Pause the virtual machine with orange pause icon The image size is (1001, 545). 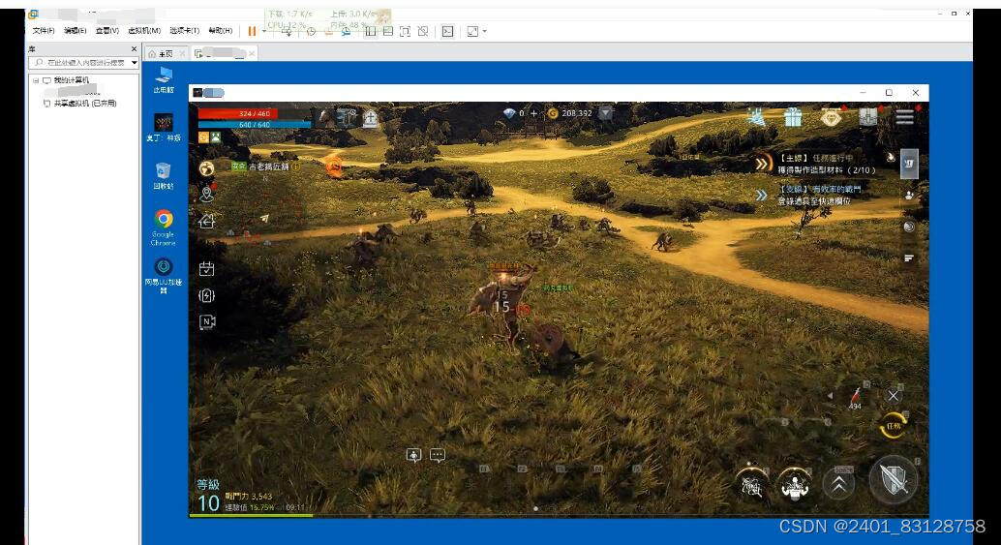252,31
